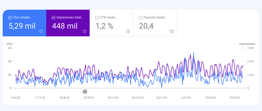The image size is (262, 111).
Task: Click the Clics axis title
Action: click(9, 44)
